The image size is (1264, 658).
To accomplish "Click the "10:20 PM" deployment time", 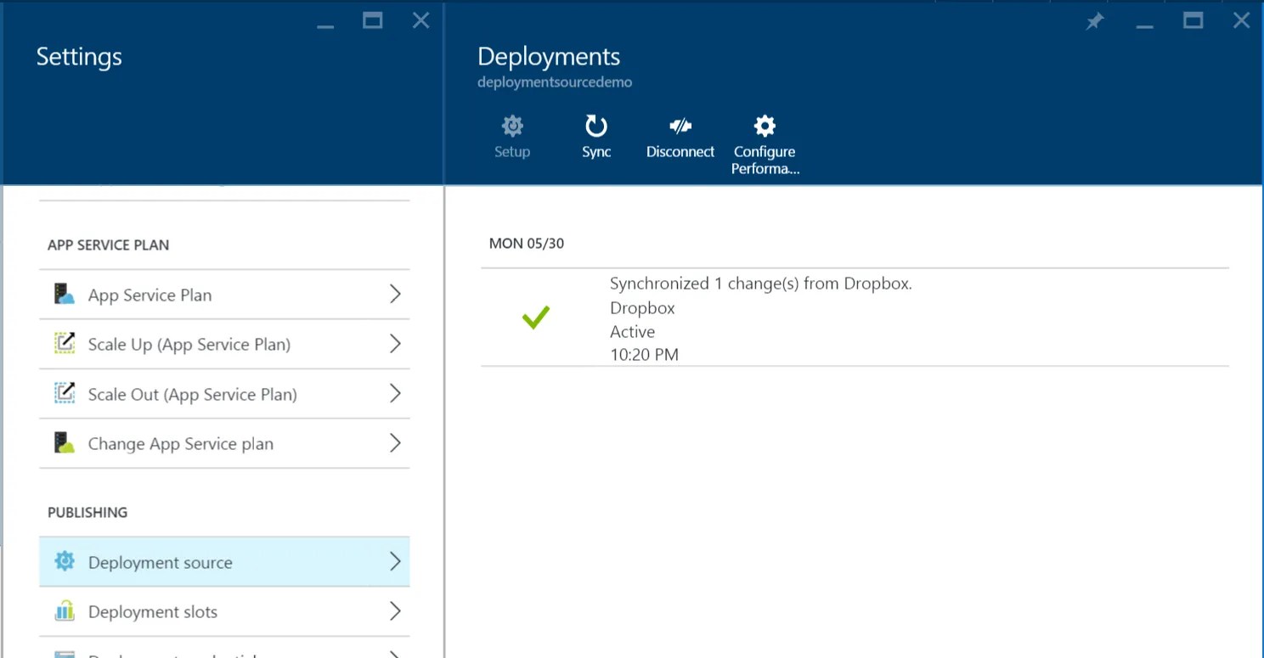I will coord(644,355).
